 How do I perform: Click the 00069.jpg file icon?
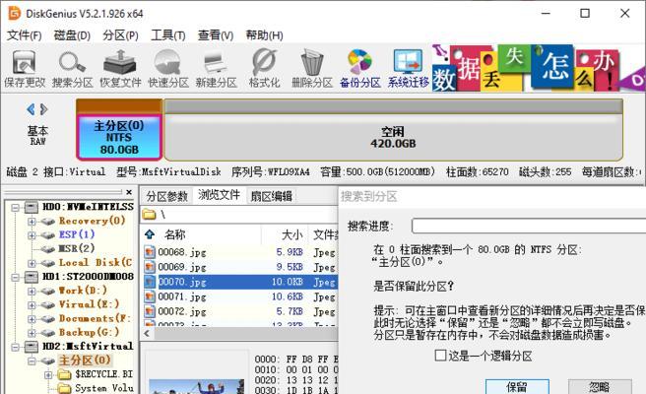click(150, 267)
